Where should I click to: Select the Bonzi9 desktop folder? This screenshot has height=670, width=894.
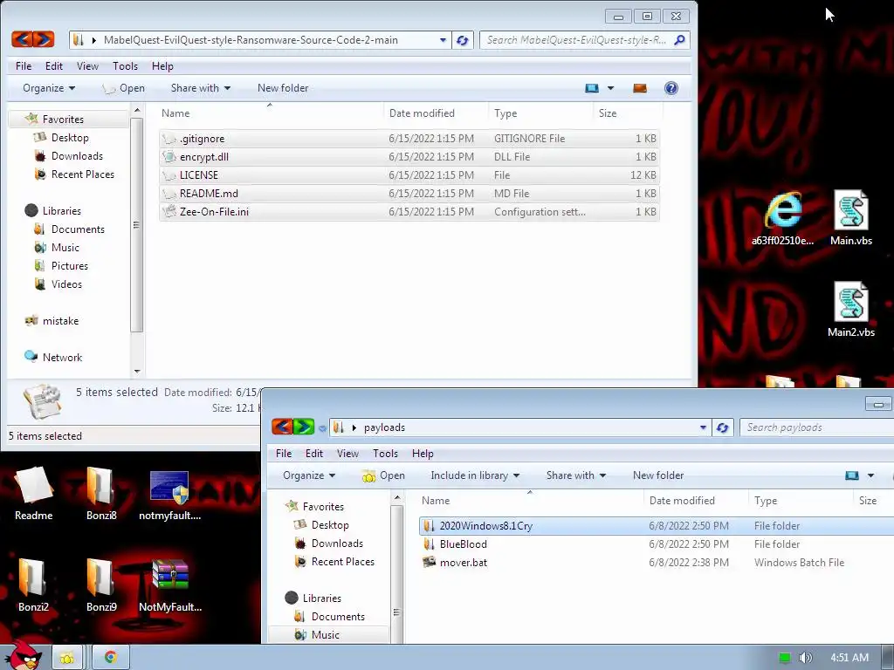(101, 585)
